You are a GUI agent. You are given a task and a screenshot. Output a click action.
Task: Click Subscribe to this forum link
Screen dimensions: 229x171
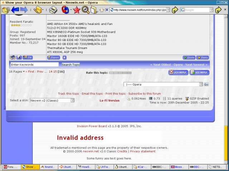click(145, 94)
